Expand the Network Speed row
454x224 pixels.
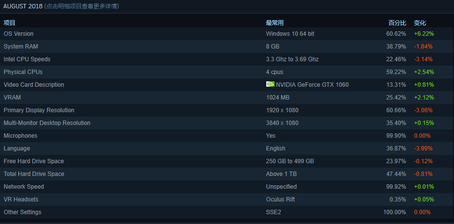click(x=24, y=187)
